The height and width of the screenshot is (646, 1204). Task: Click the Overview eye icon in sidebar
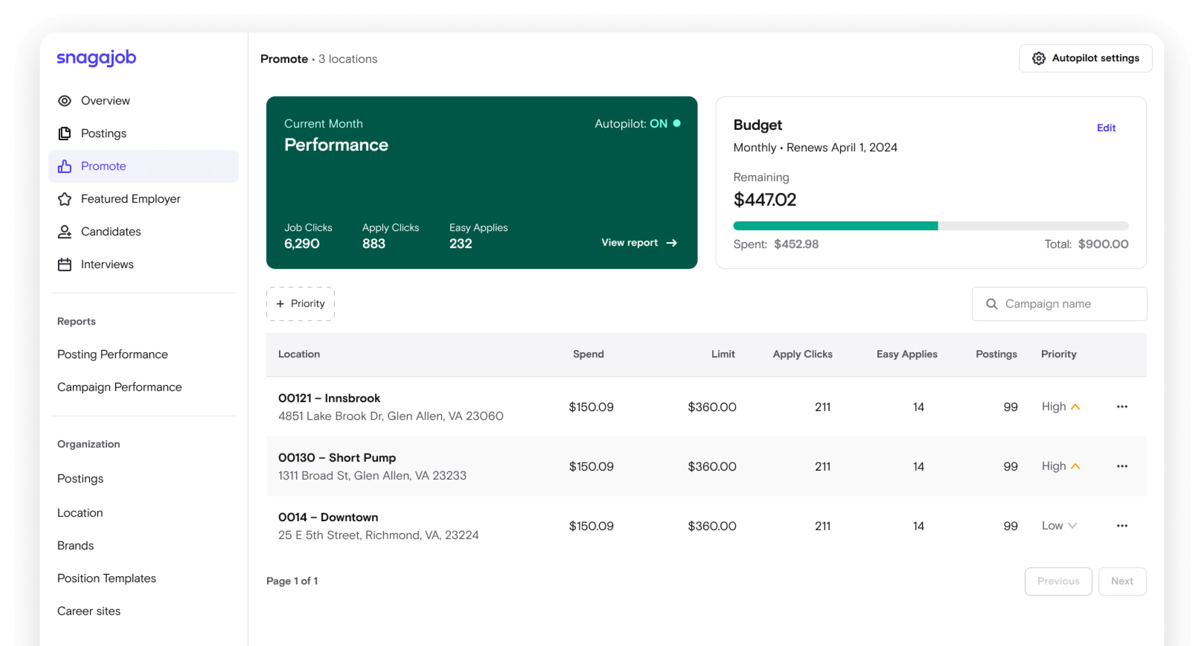pos(64,101)
